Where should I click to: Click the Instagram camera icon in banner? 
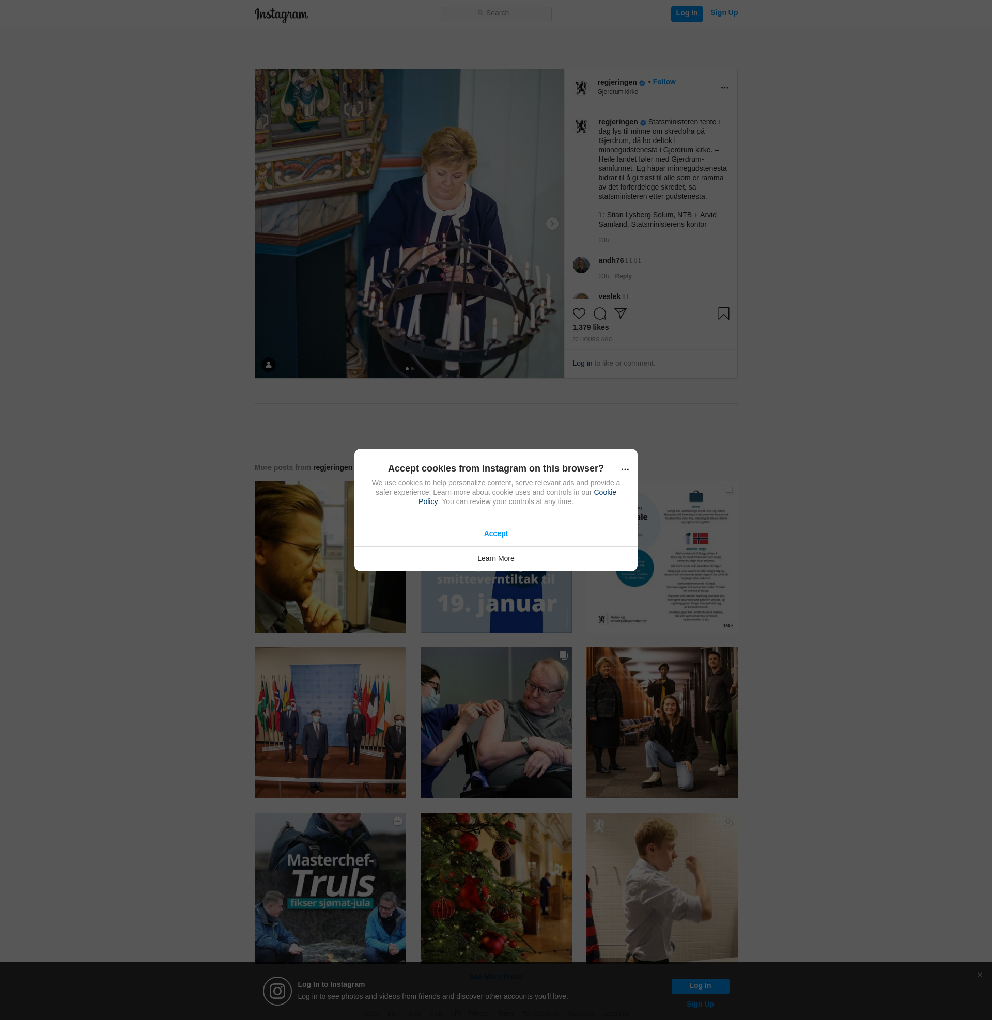tap(276, 991)
